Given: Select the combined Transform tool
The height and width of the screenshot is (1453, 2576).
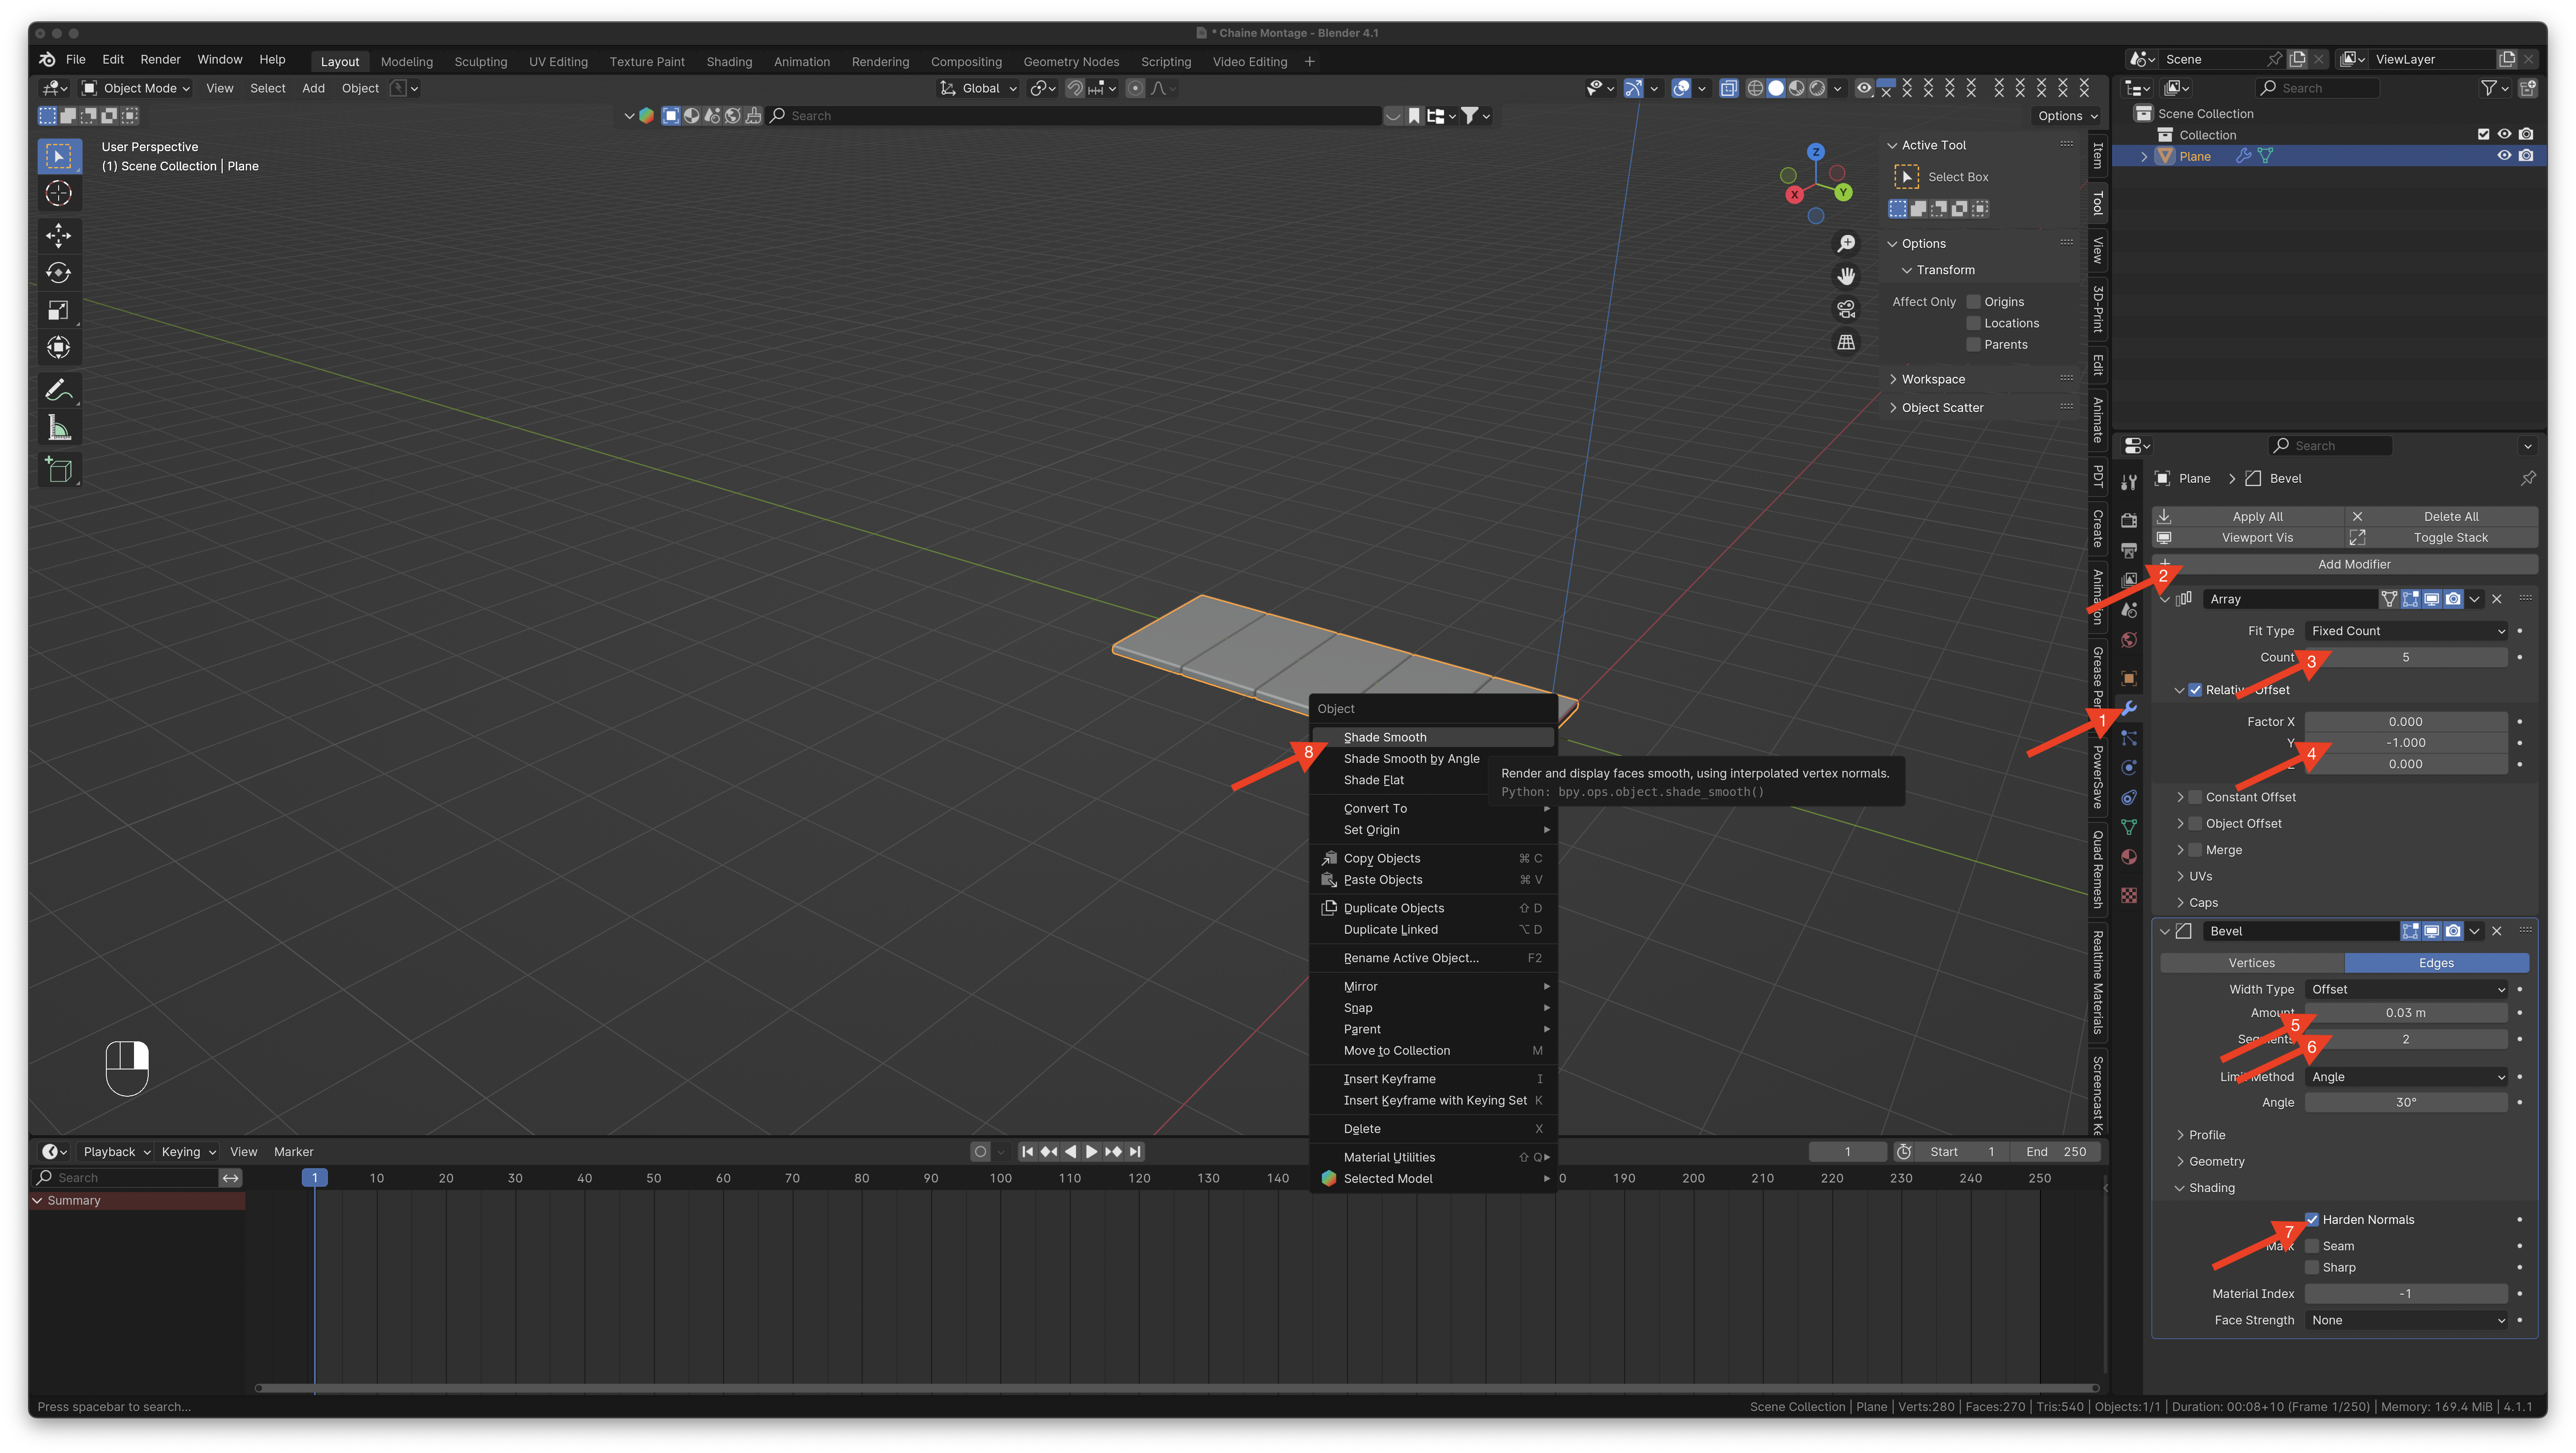Looking at the screenshot, I should [x=59, y=347].
